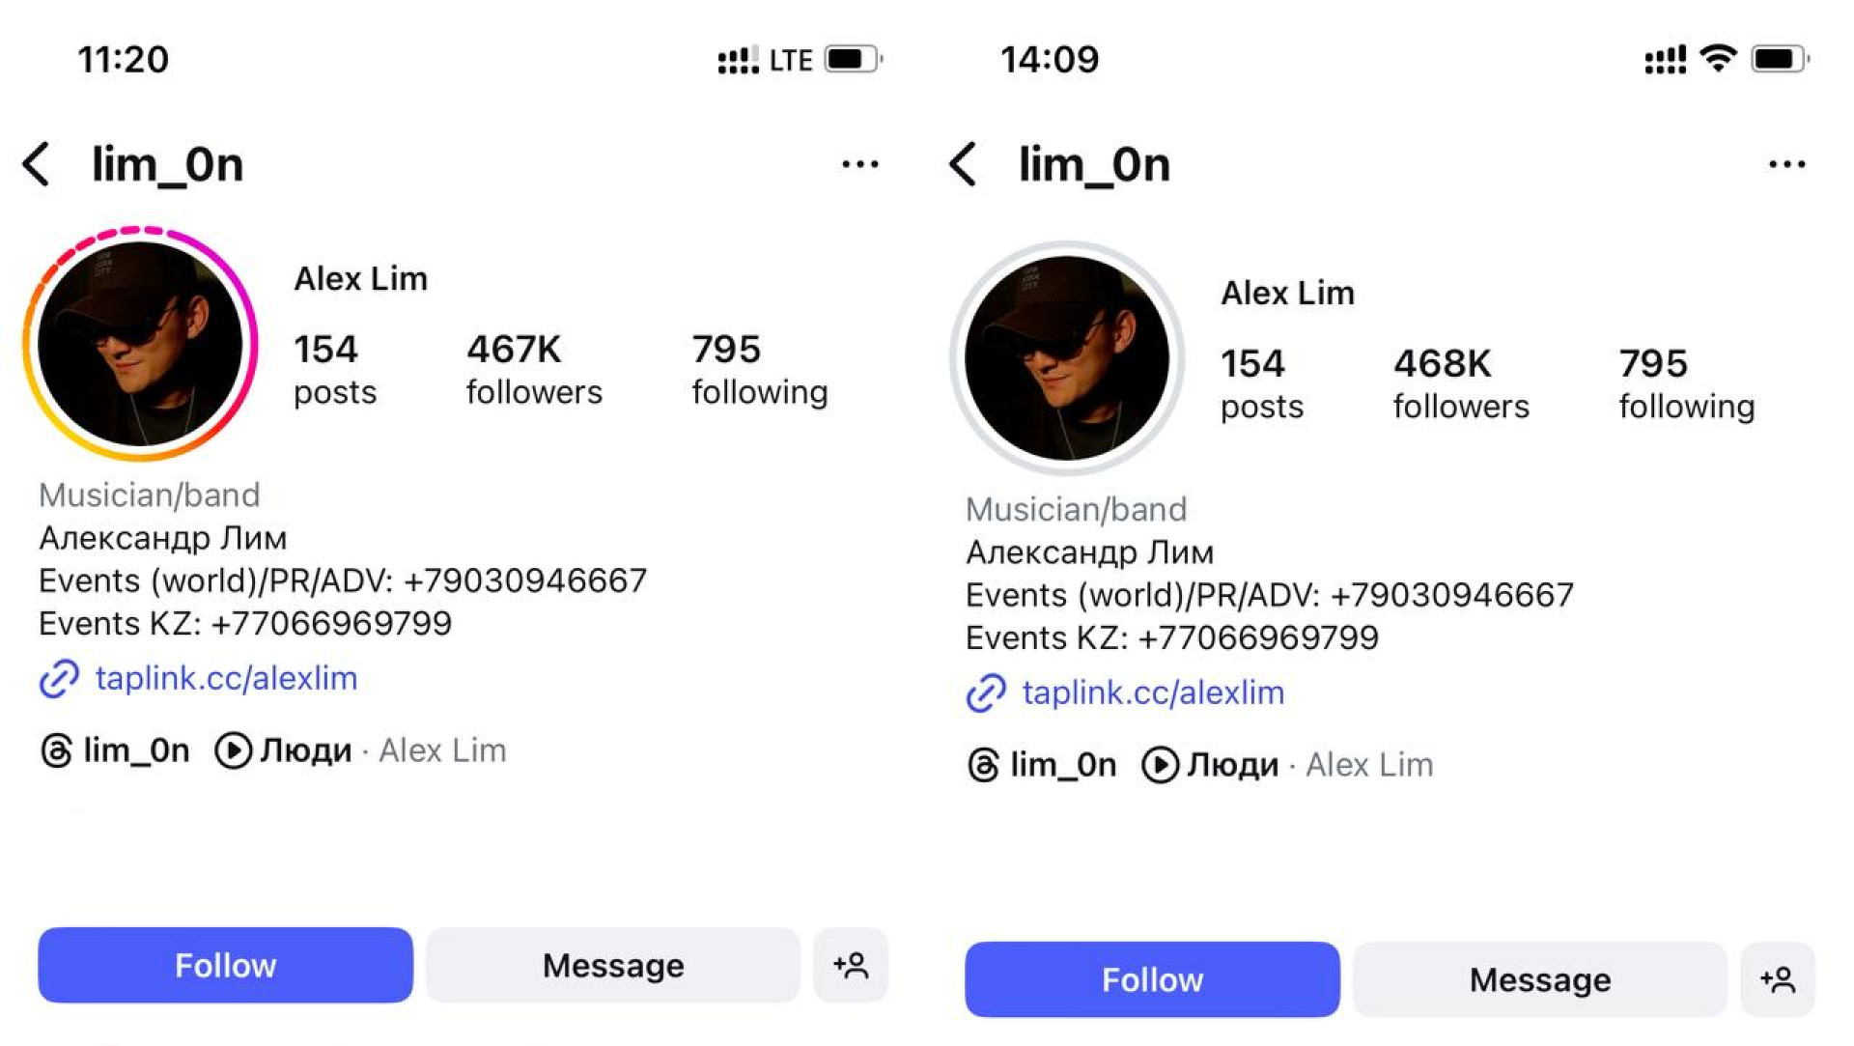Tap Message on the 11:20 screen
This screenshot has width=1854, height=1046.
(613, 965)
